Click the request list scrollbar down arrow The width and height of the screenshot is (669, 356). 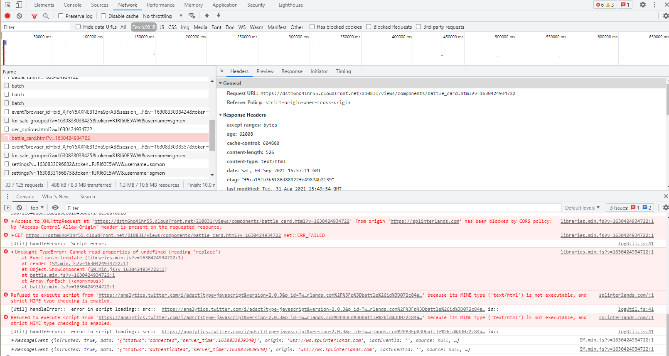212,175
